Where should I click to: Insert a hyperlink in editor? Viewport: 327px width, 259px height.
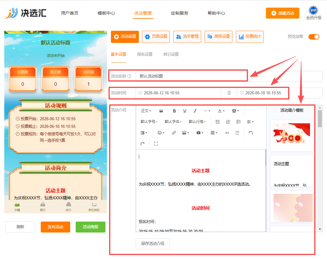coord(174,133)
